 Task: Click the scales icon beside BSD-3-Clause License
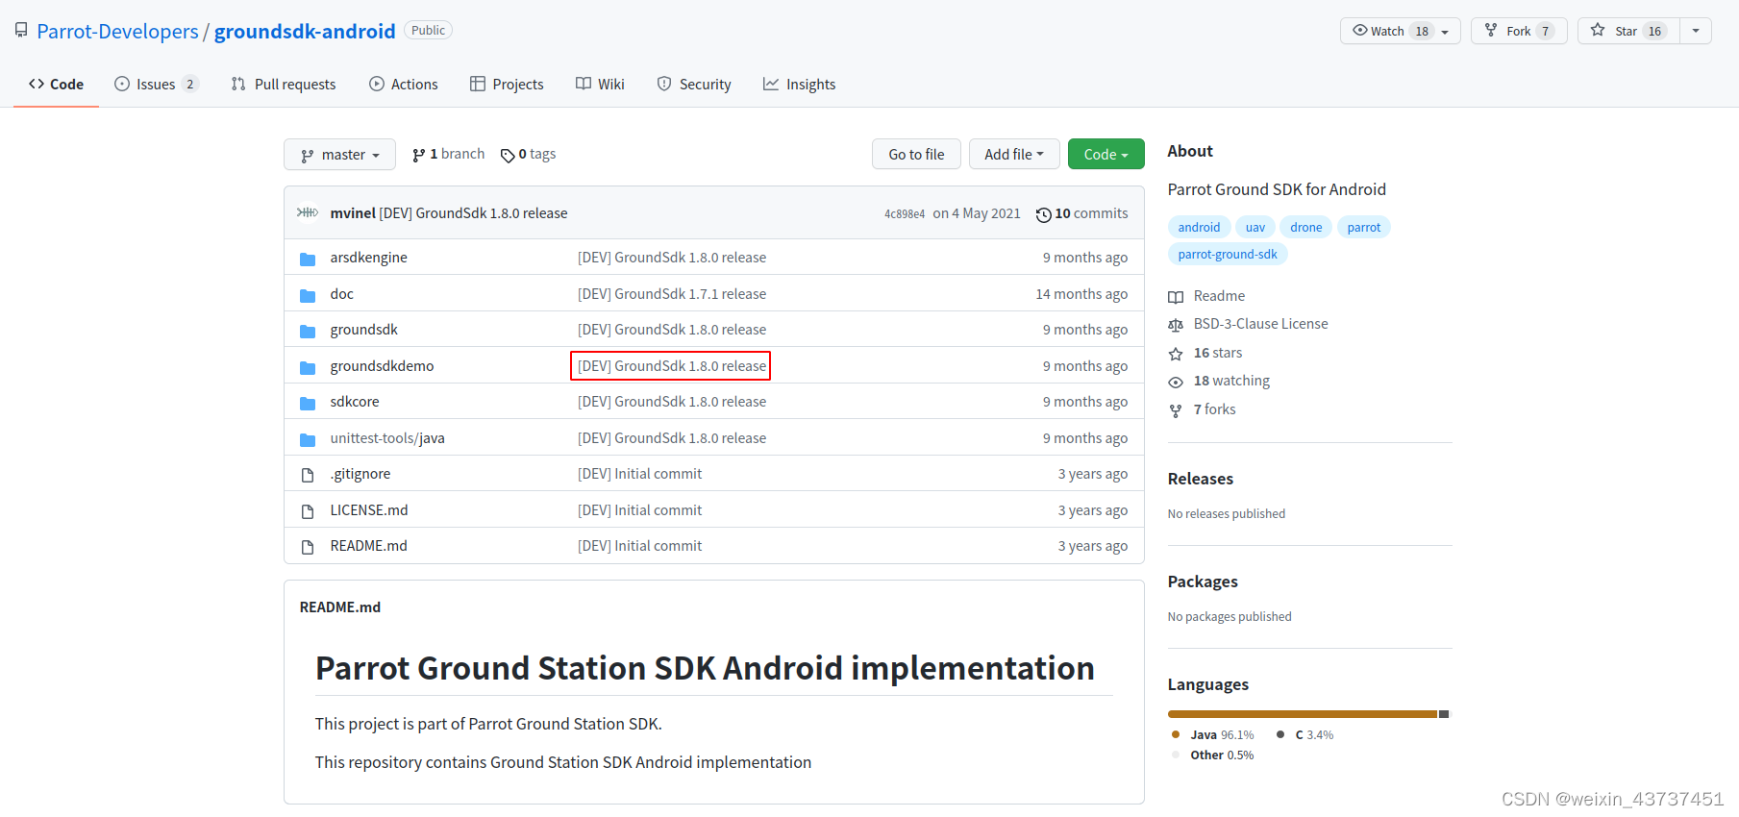pos(1176,325)
